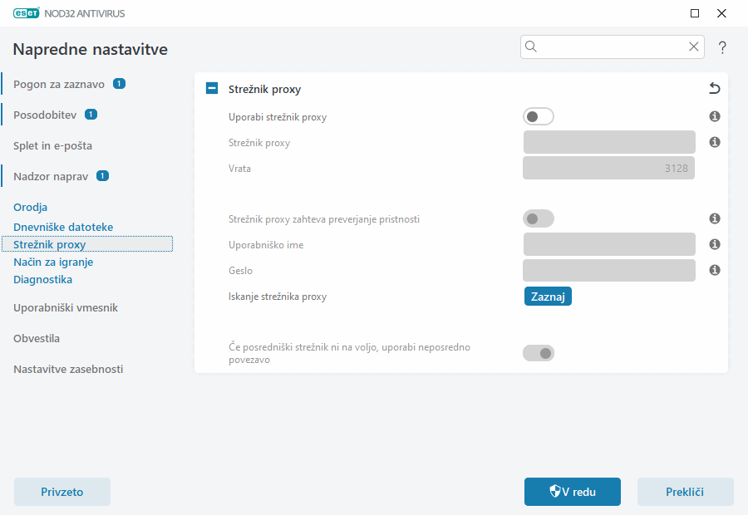The image size is (748, 515).
Task: Click the search magnifier icon
Action: pos(531,47)
